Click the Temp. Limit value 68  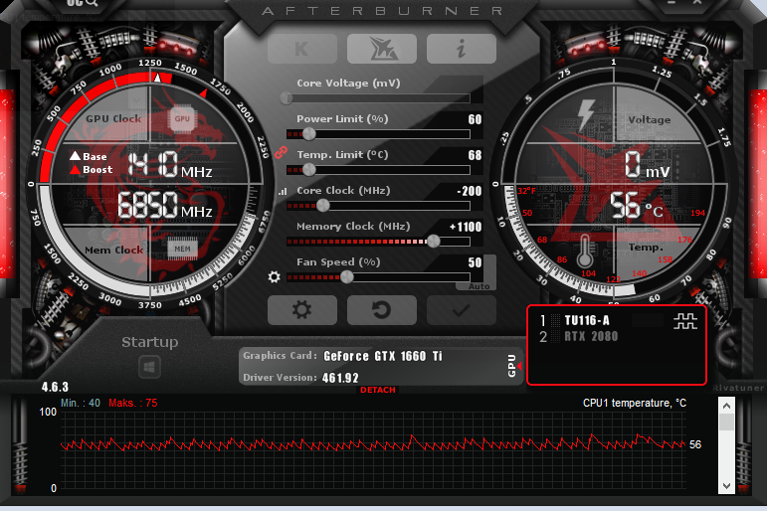tap(475, 155)
